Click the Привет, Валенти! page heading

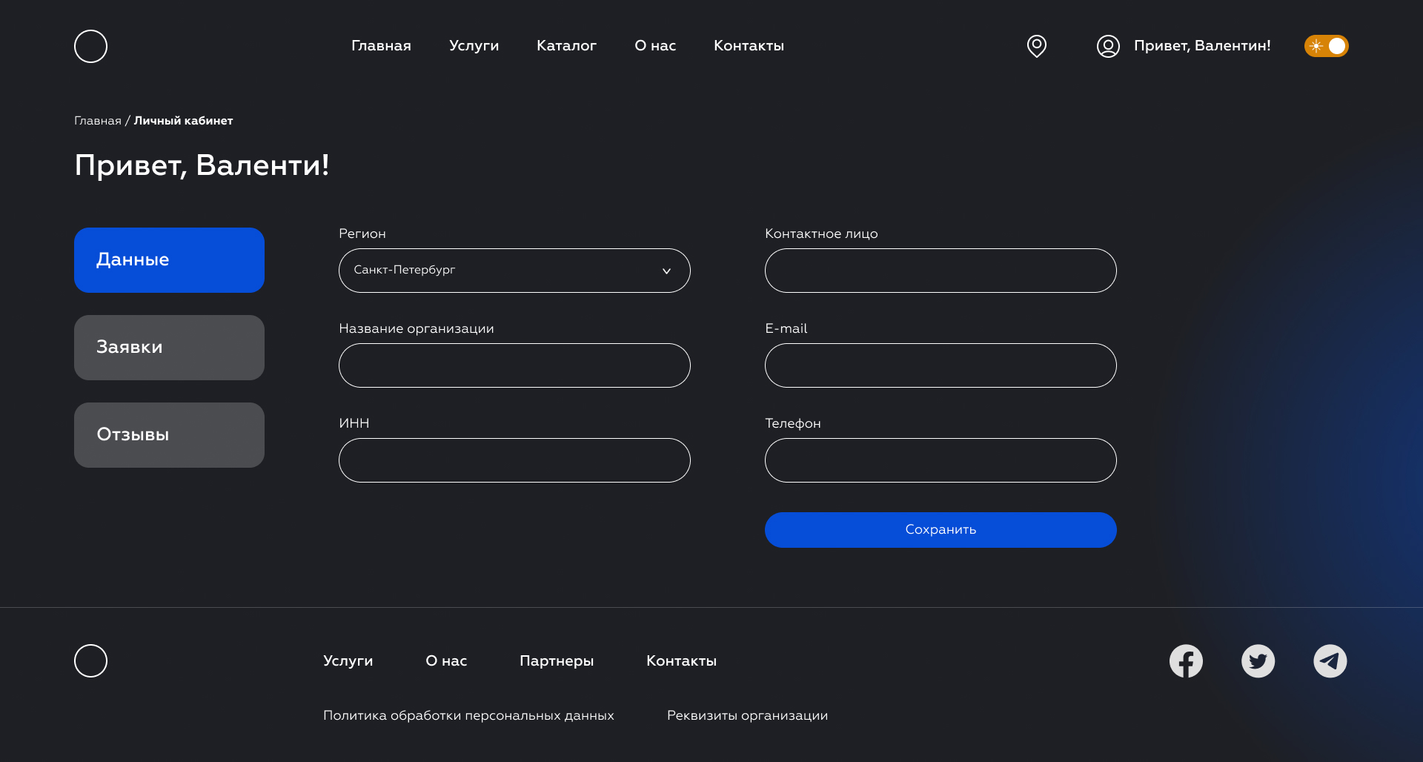202,165
